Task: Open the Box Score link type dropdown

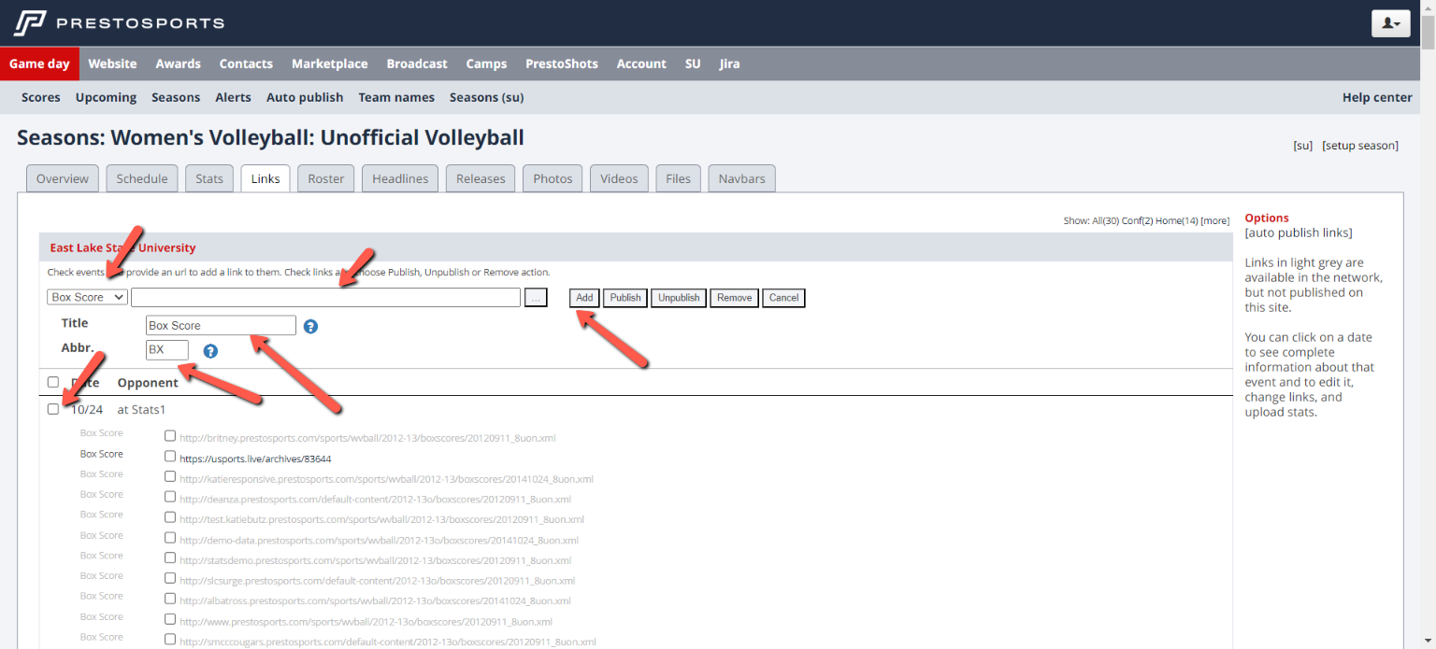Action: click(87, 297)
